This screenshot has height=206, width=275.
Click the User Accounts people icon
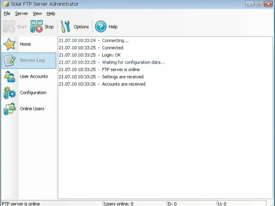pyautogui.click(x=10, y=77)
